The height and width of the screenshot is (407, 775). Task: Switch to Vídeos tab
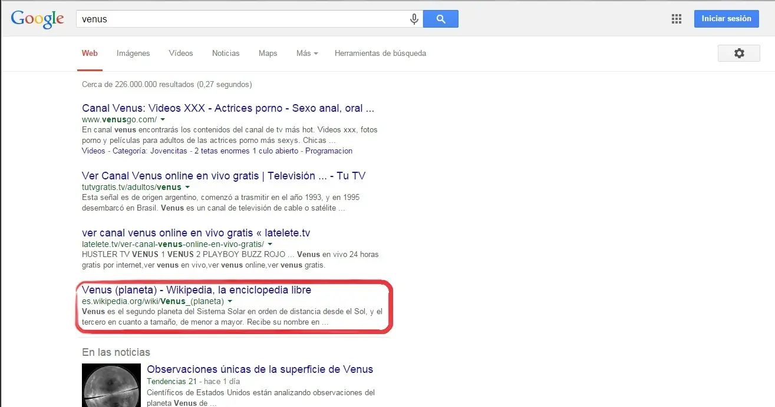point(181,53)
